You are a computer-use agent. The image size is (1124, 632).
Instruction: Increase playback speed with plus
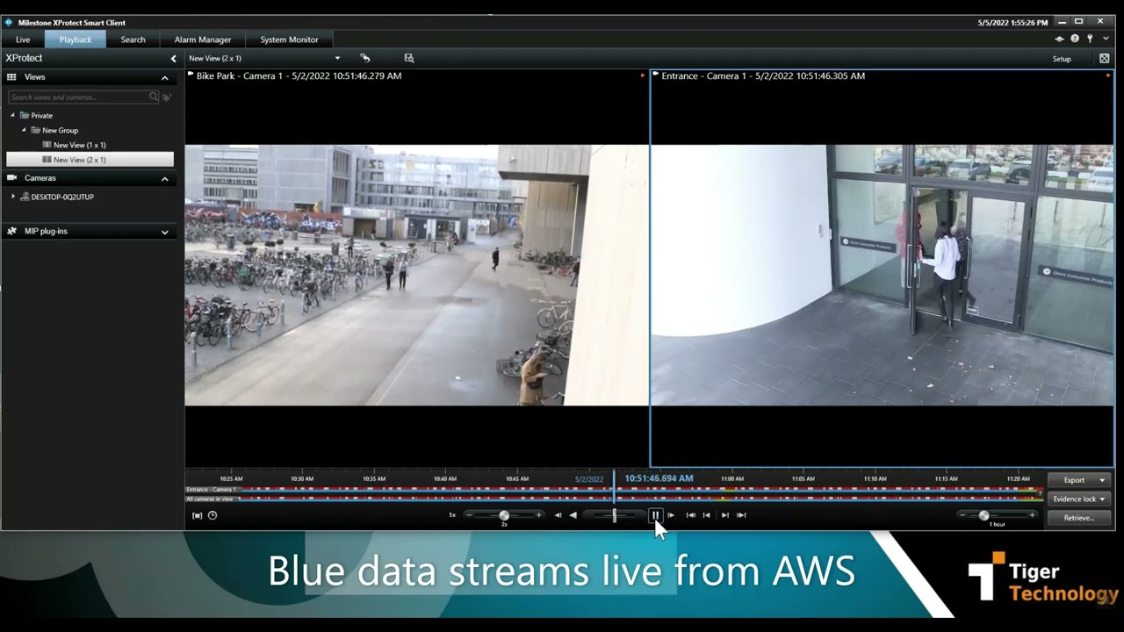click(x=538, y=515)
